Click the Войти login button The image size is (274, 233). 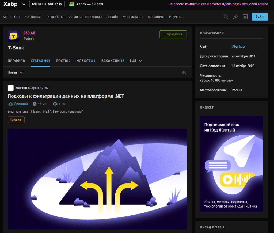[260, 17]
